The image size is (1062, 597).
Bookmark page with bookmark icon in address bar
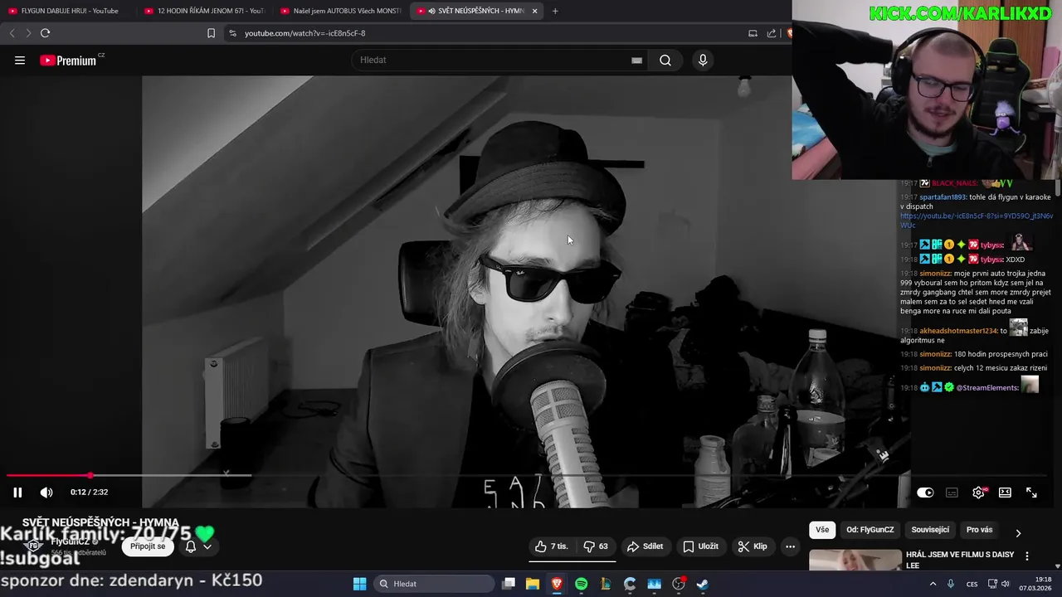(x=211, y=33)
